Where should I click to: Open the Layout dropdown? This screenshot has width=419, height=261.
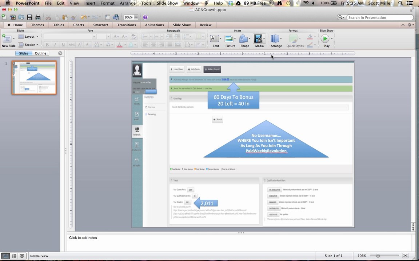[29, 37]
